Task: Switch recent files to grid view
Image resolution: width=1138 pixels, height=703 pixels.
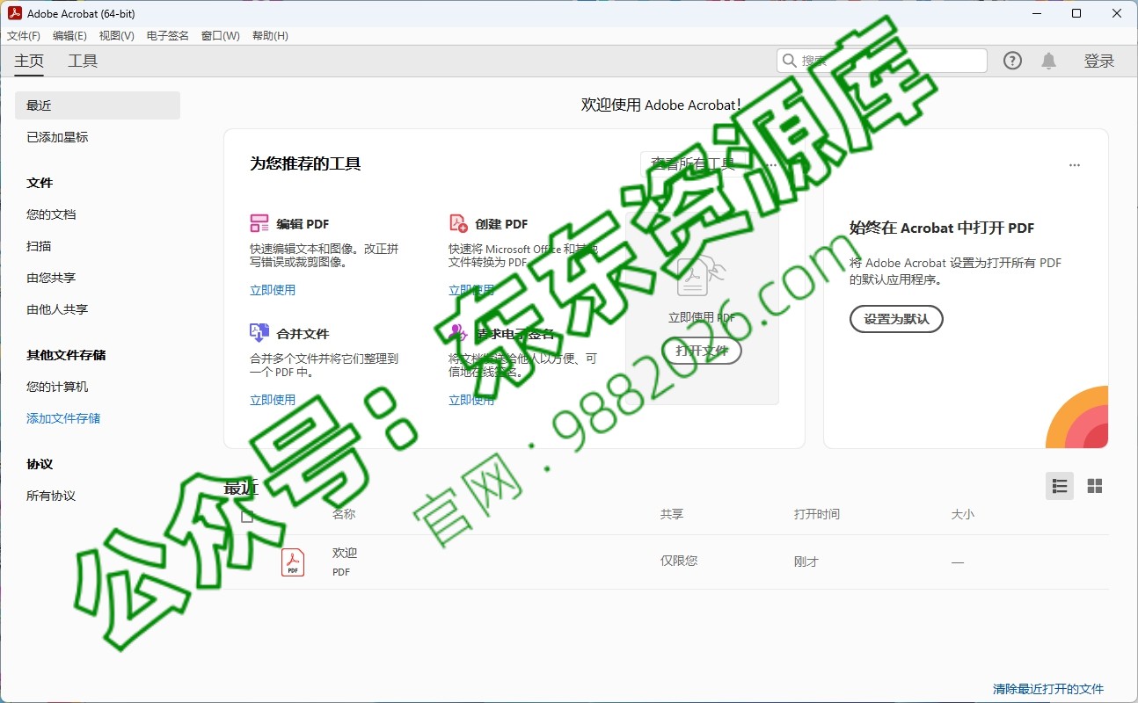Action: 1094,485
